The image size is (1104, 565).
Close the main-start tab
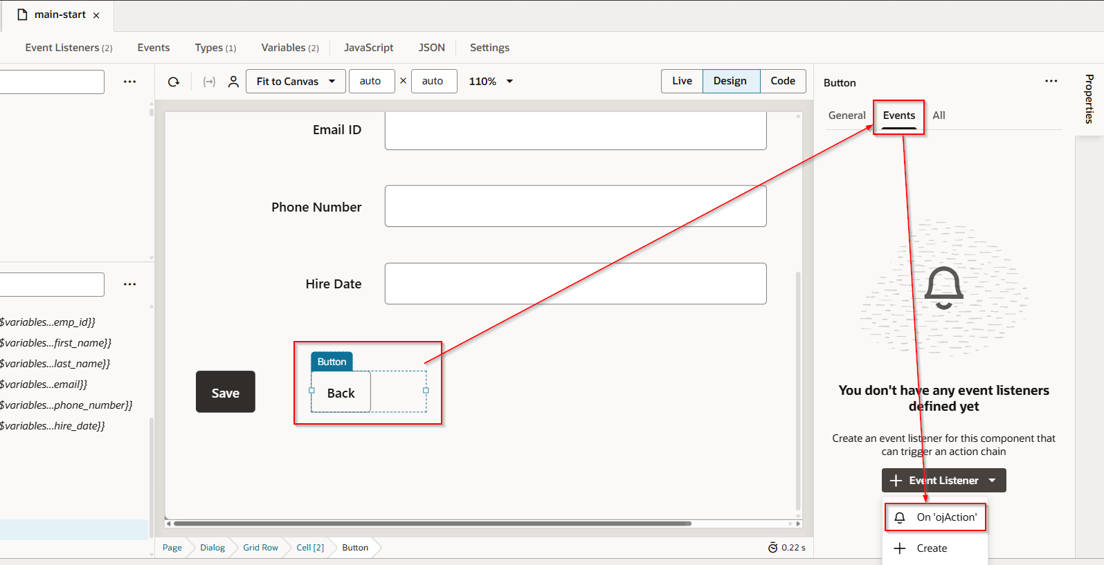point(96,15)
